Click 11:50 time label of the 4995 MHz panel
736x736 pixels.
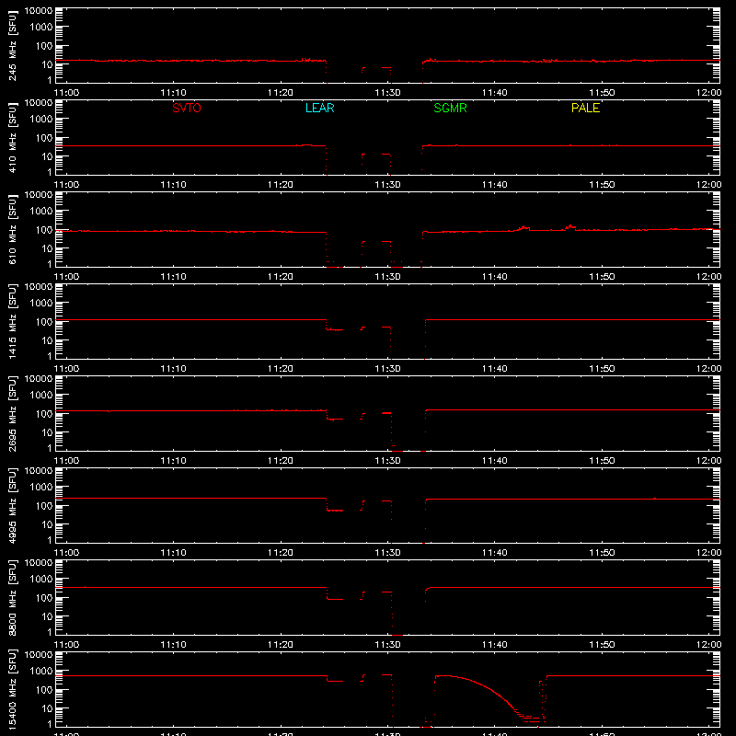click(x=602, y=553)
